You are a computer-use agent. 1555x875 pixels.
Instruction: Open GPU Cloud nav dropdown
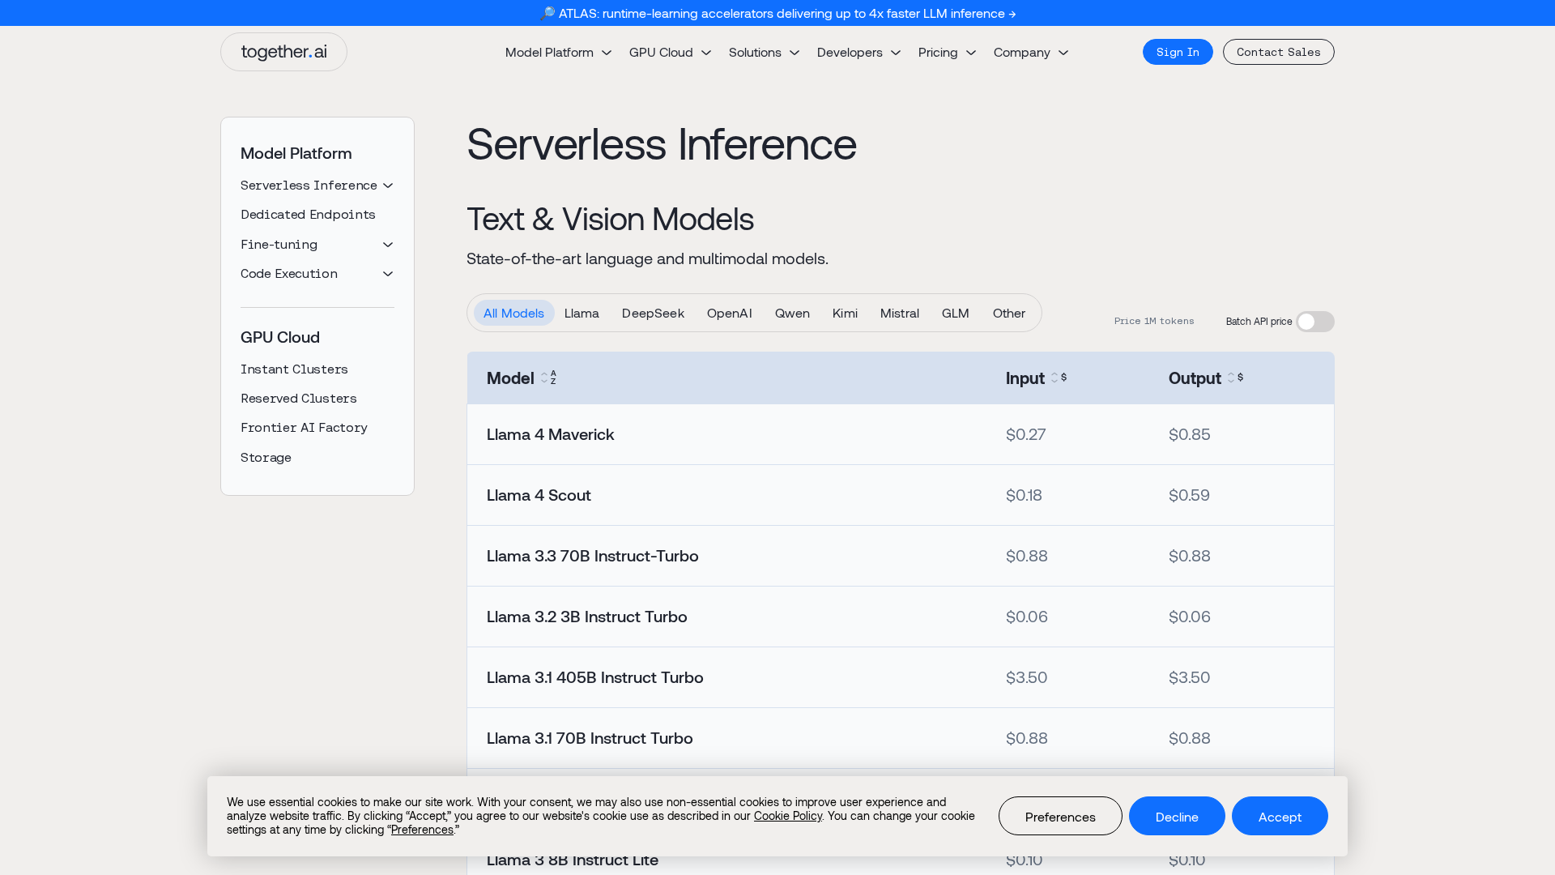tap(670, 53)
